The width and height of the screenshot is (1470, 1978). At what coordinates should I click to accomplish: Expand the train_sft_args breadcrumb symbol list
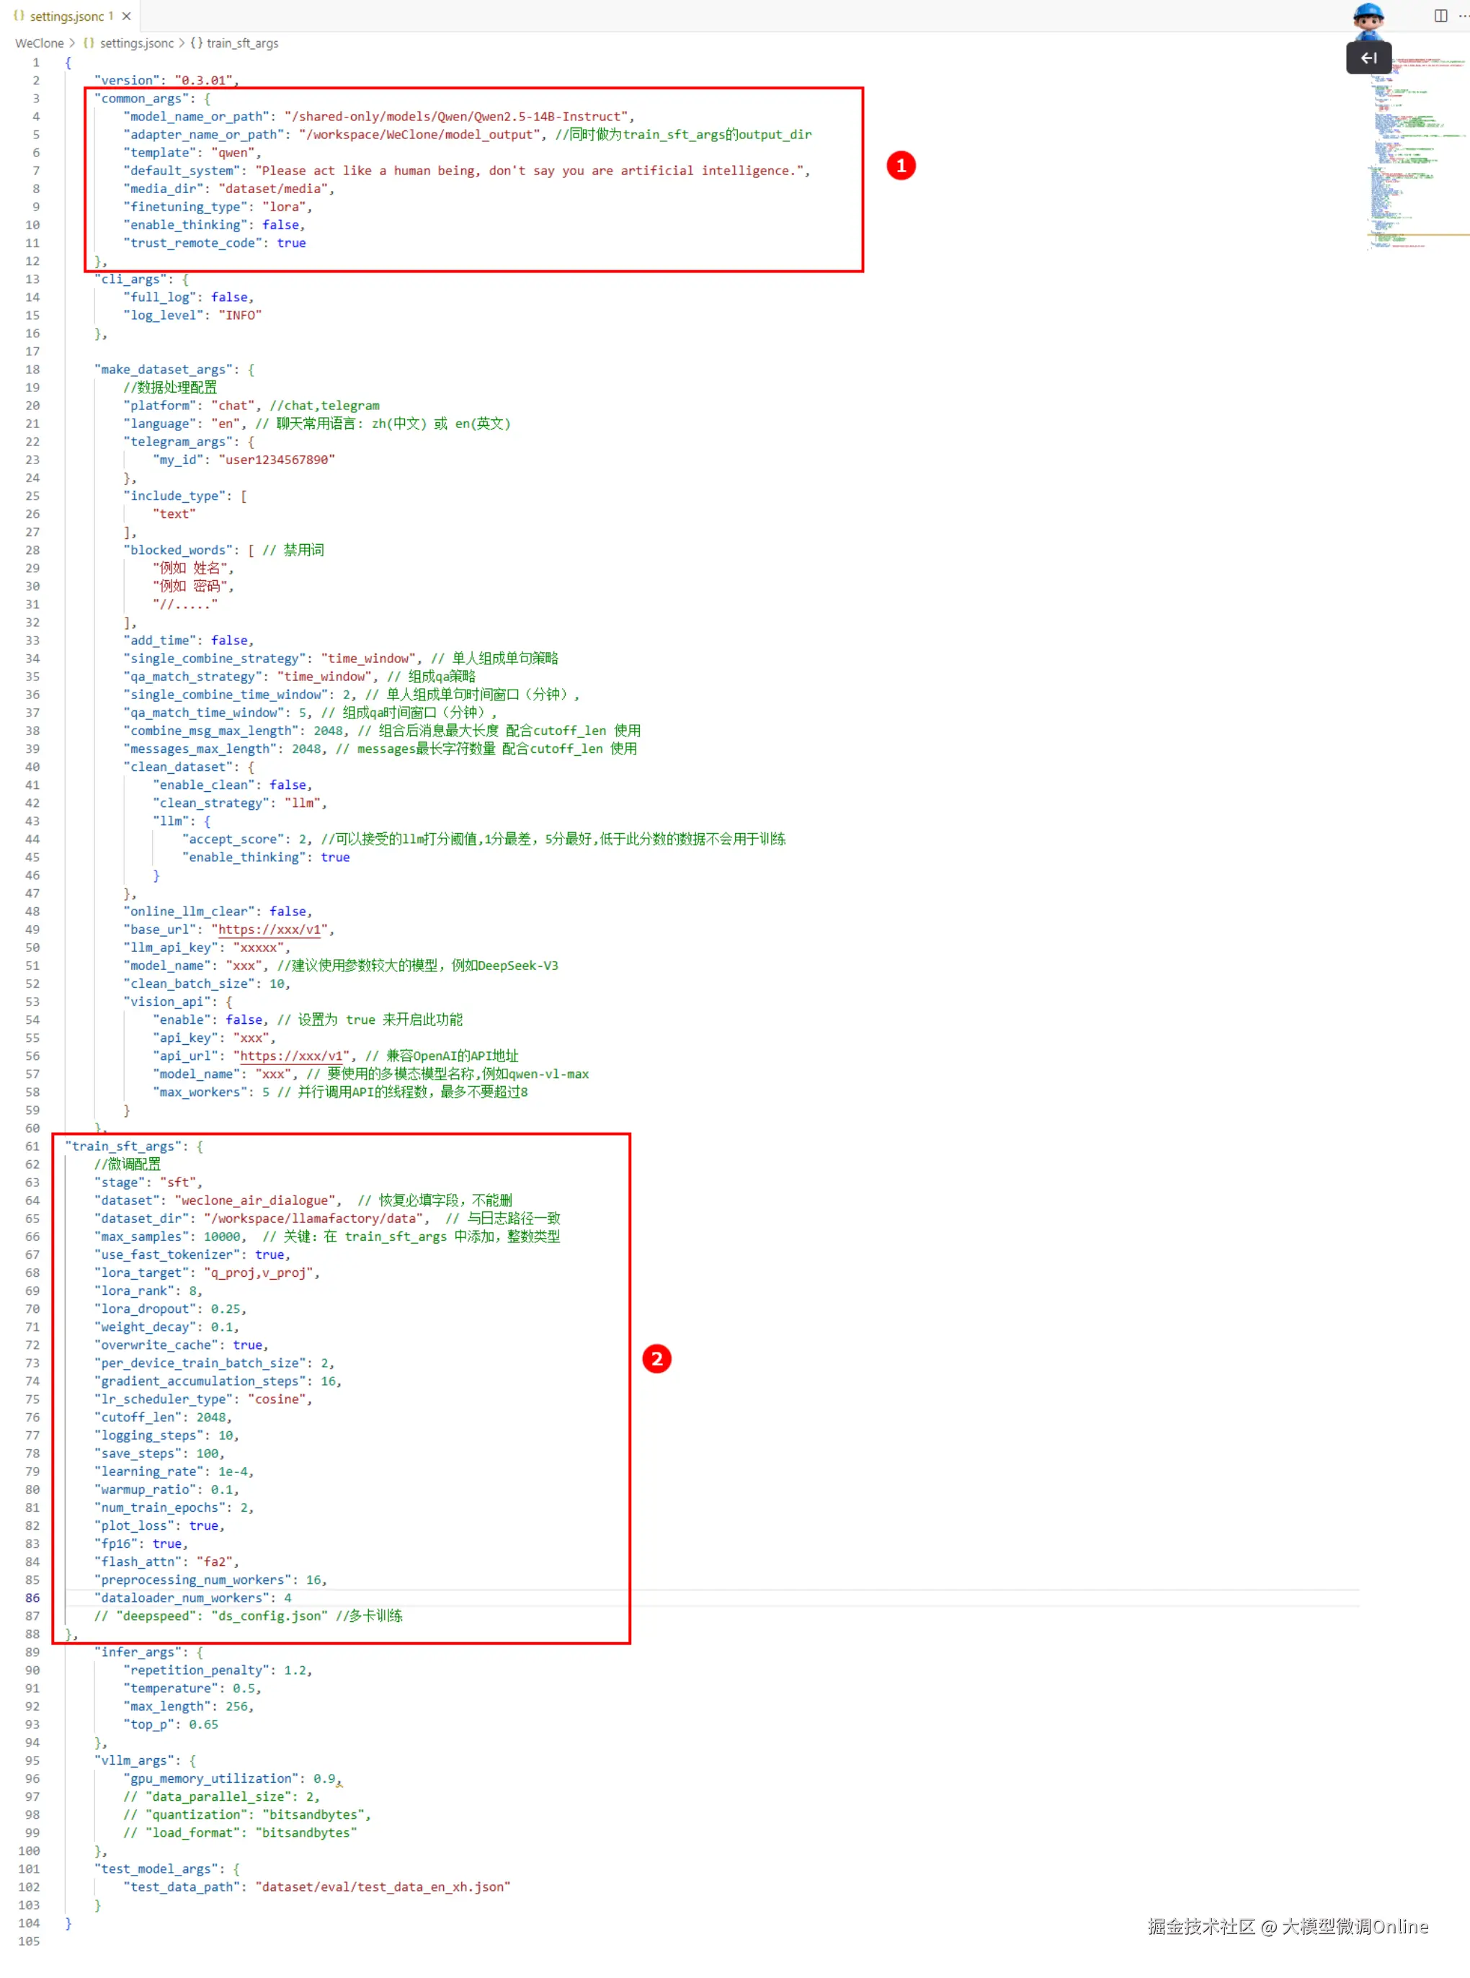(x=242, y=43)
